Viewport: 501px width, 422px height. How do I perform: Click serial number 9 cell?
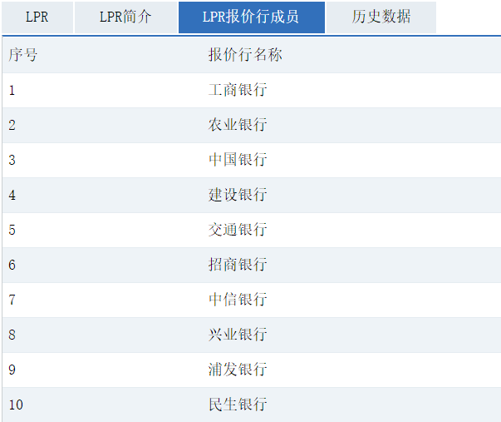[x=12, y=370]
